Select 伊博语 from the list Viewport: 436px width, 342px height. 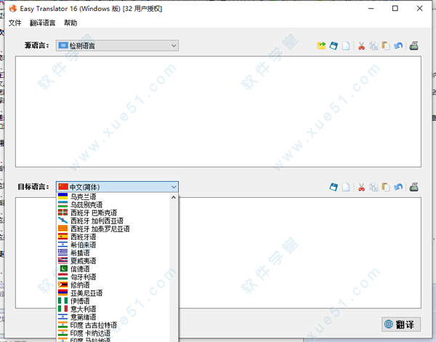pos(113,301)
